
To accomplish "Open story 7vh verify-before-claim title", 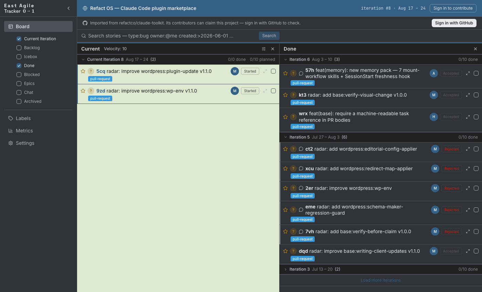I will coord(358,231).
